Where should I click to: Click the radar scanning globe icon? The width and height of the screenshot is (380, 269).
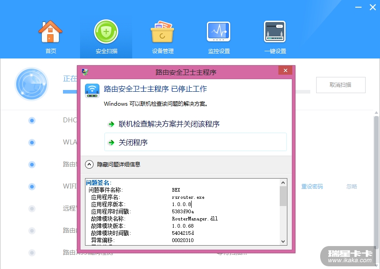point(31,84)
